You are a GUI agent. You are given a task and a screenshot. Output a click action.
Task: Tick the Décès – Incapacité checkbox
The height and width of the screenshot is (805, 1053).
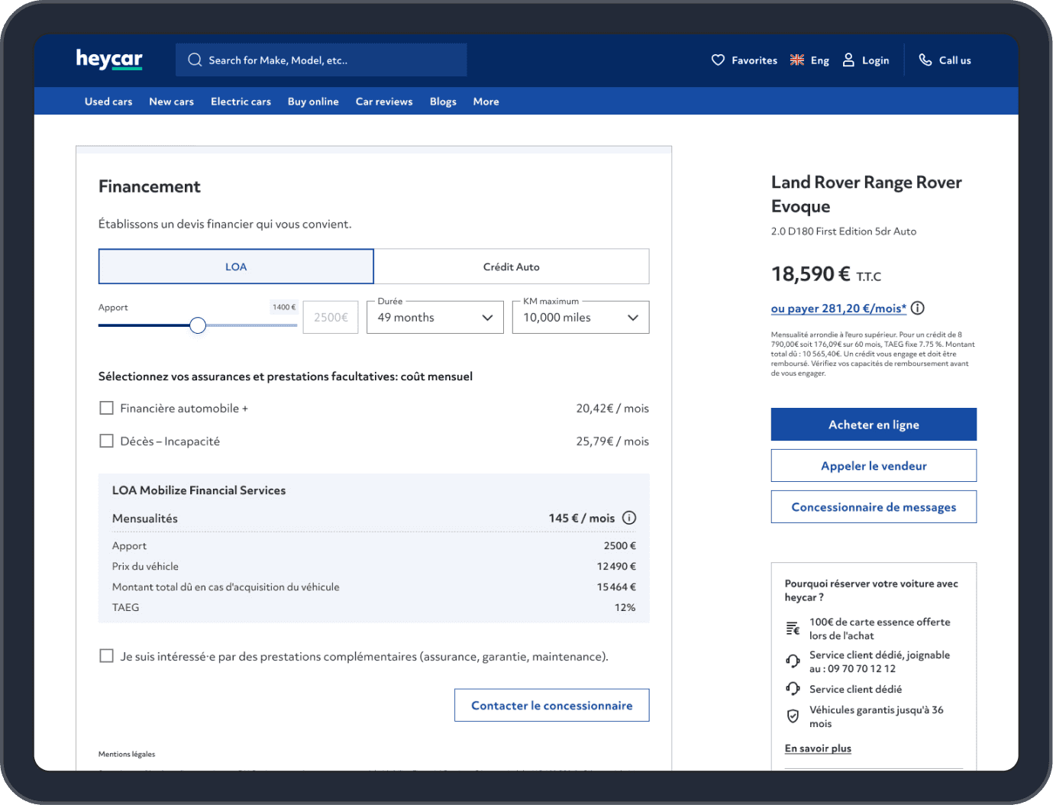[x=107, y=441]
